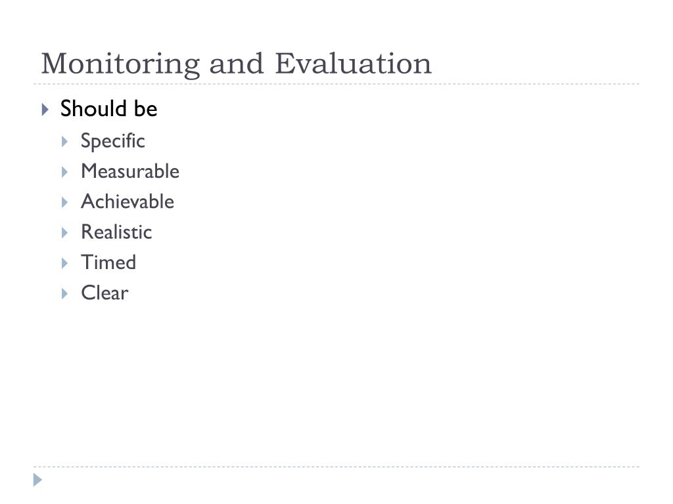Click the bullet arrow next to Specific
Viewport: 673px width, 504px height.
65,142
